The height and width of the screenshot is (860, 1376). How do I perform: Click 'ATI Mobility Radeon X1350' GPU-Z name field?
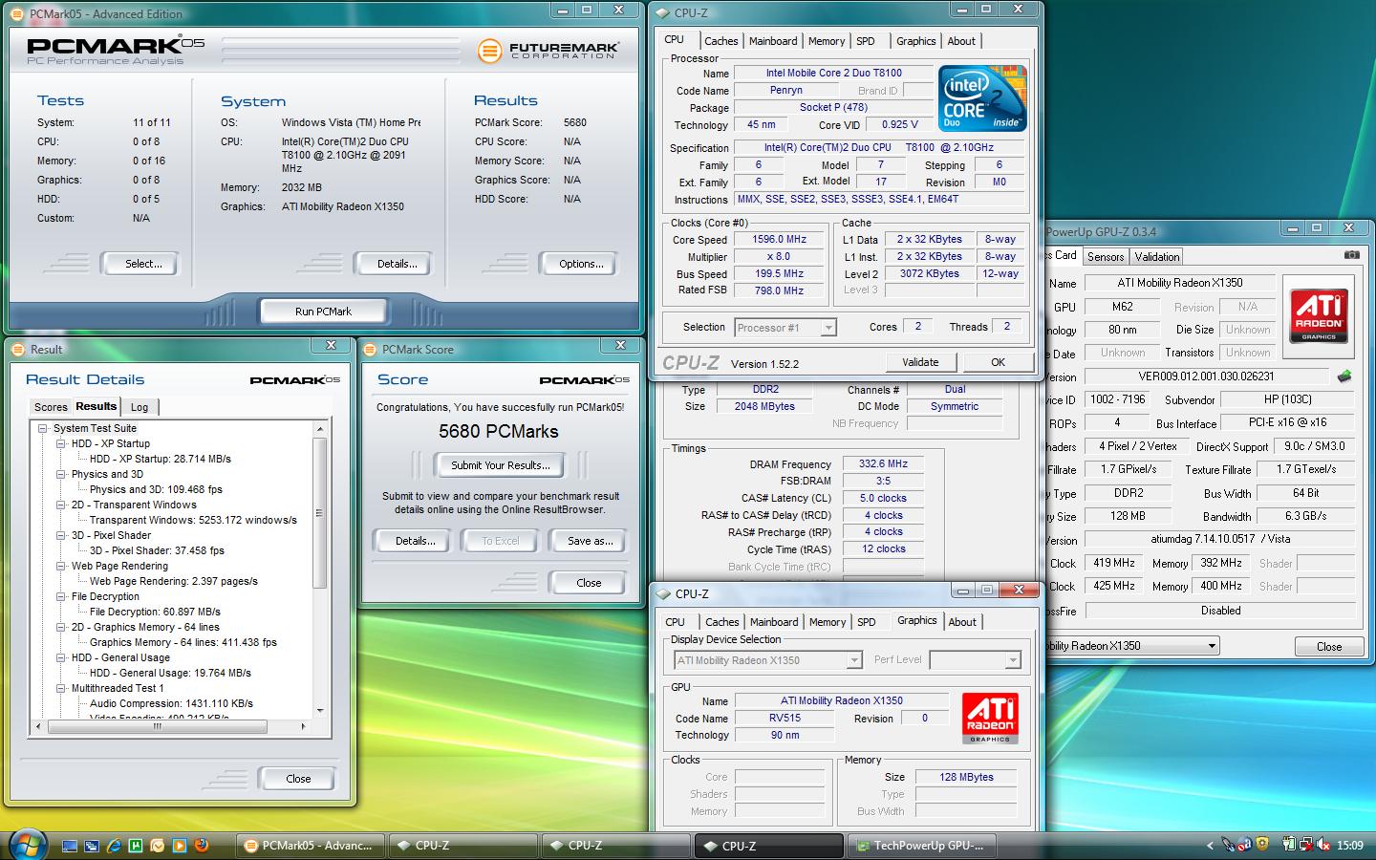pyautogui.click(x=1180, y=283)
